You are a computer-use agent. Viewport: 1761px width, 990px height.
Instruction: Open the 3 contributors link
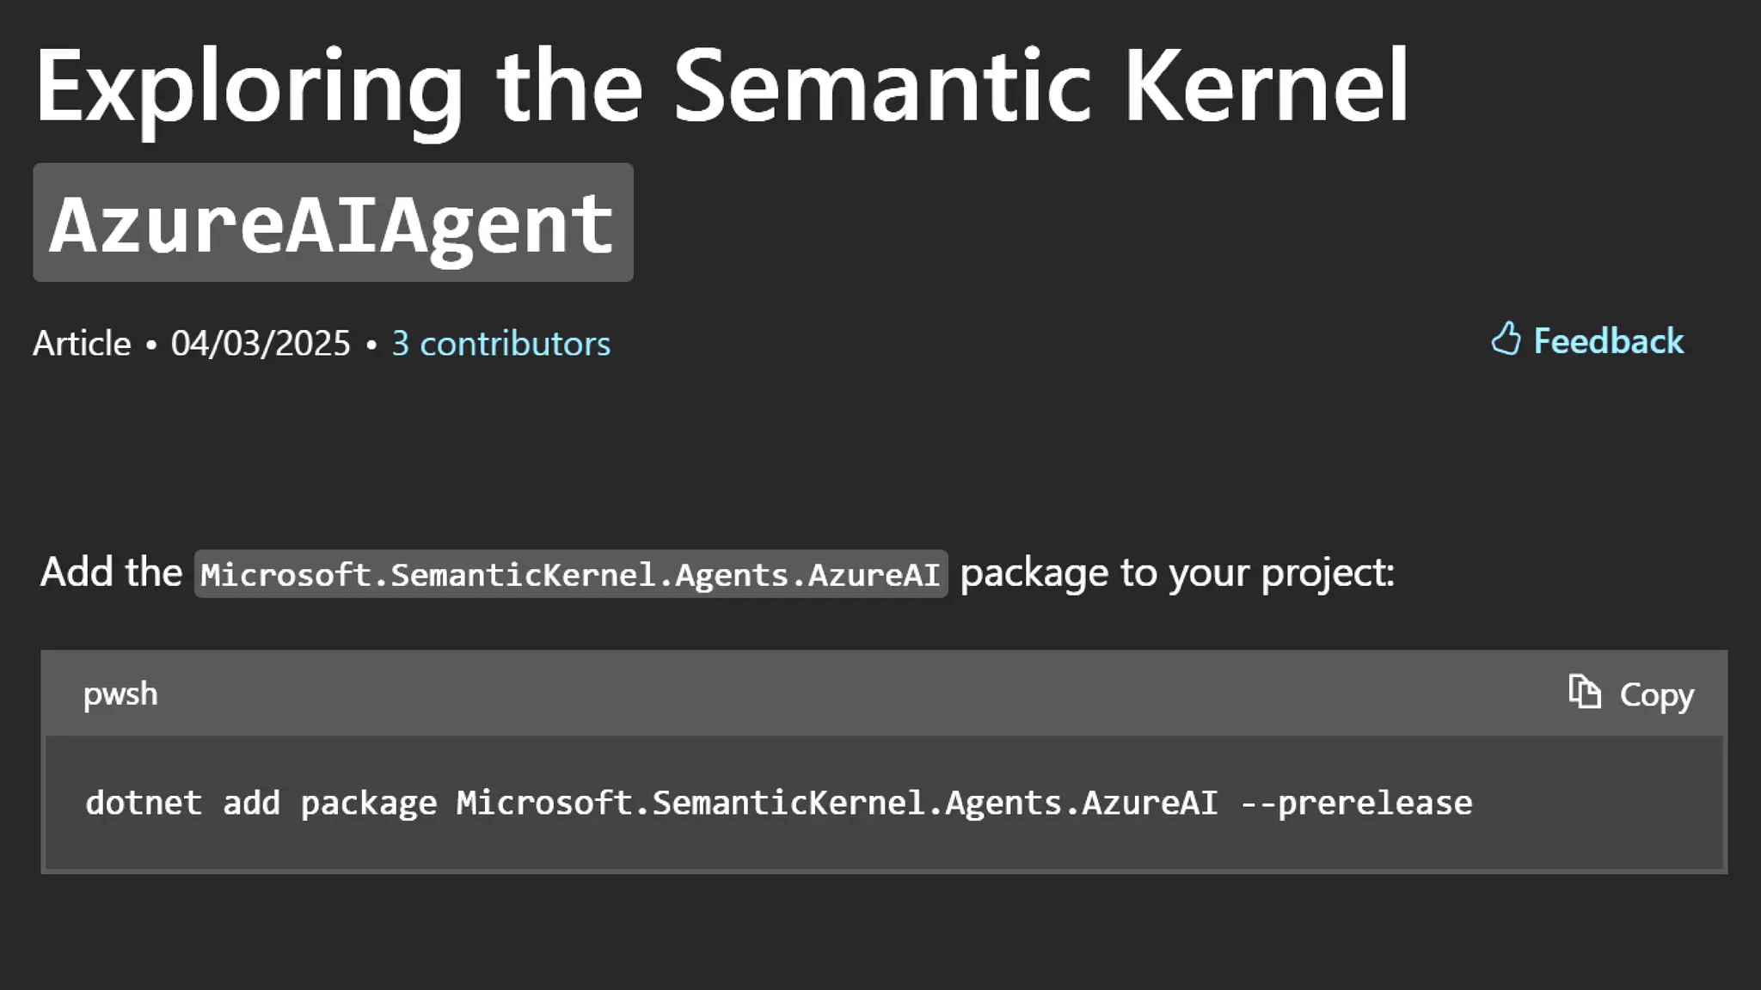pyautogui.click(x=500, y=344)
